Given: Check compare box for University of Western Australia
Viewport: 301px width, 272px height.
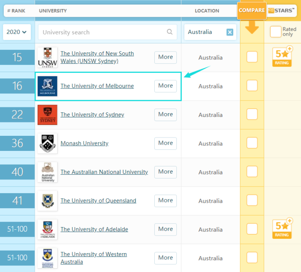Looking at the screenshot, I should pos(252,258).
